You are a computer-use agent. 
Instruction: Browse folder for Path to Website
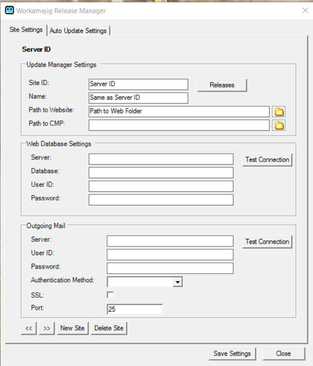279,112
